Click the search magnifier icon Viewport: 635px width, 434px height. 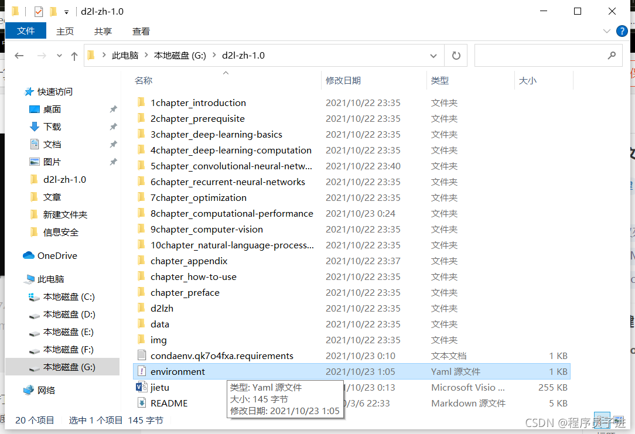coord(612,55)
